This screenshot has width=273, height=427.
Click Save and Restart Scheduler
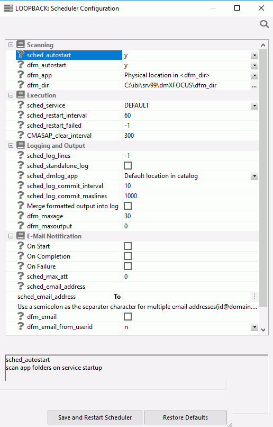click(x=95, y=417)
